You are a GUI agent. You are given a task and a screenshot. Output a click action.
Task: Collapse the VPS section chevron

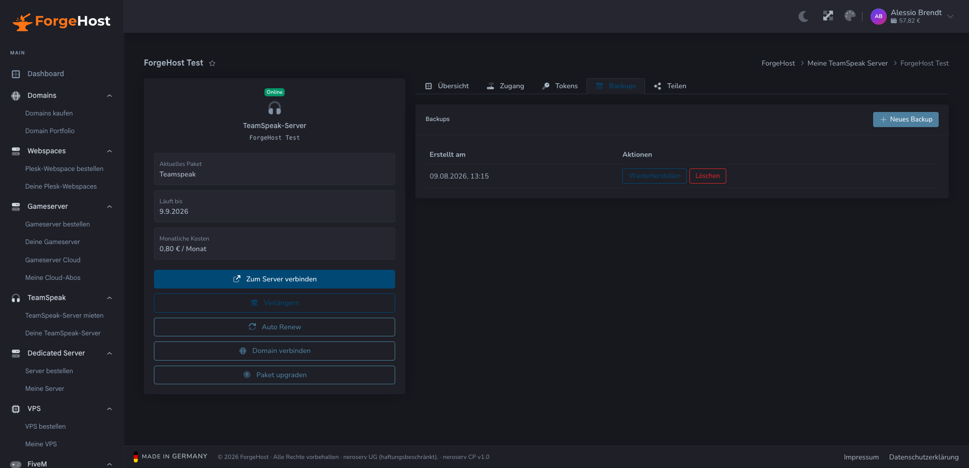110,409
